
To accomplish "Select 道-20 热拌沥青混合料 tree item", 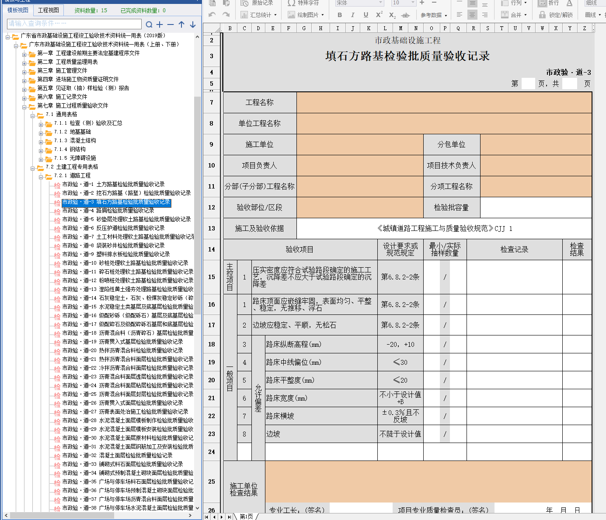I will click(x=122, y=350).
